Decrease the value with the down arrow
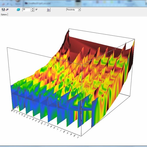The width and height of the screenshot is (147, 147). click(32, 11)
